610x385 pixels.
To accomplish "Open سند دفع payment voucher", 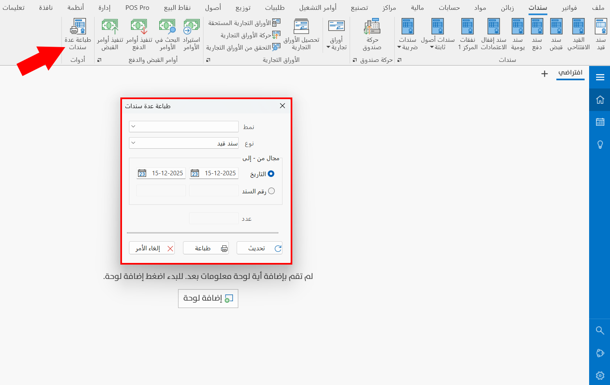I will 537,33.
